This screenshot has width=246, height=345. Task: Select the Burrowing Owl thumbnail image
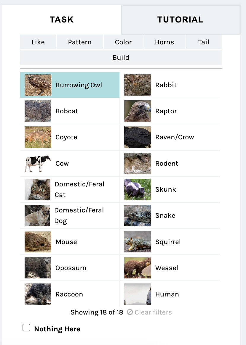[38, 85]
